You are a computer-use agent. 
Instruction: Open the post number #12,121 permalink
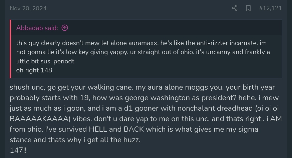point(270,8)
